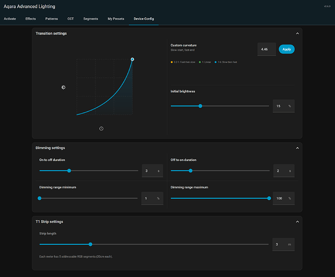Open the CCT tab
The image size is (335, 277).
[70, 19]
